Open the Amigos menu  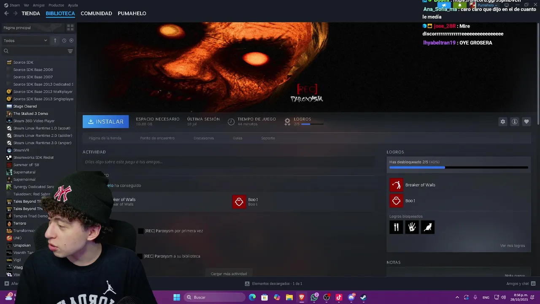coord(39,5)
